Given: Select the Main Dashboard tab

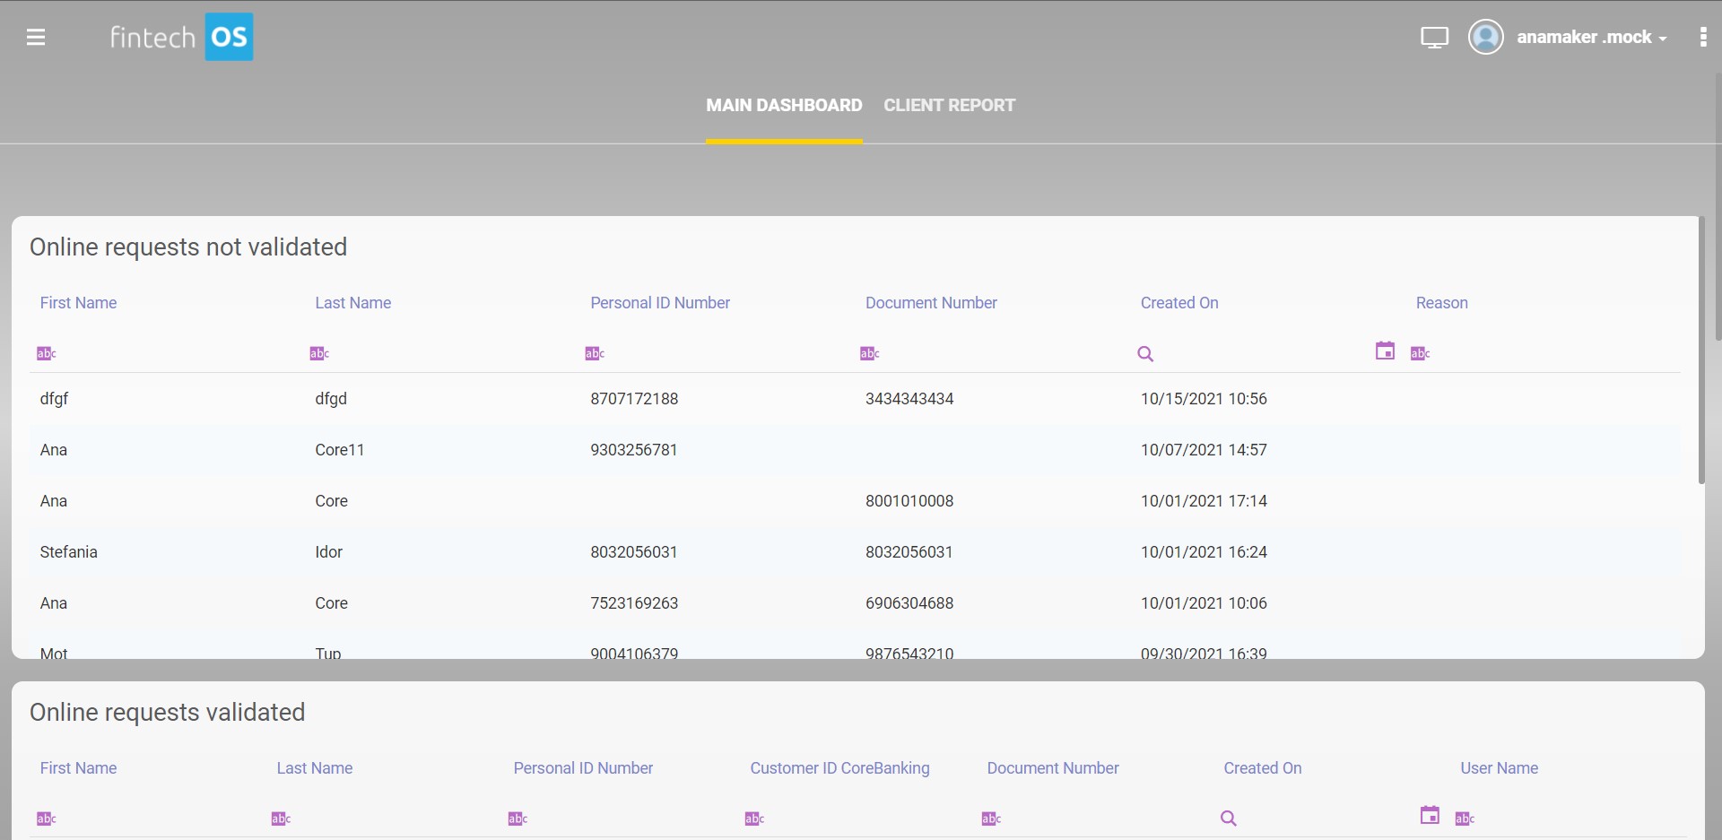Looking at the screenshot, I should (784, 106).
